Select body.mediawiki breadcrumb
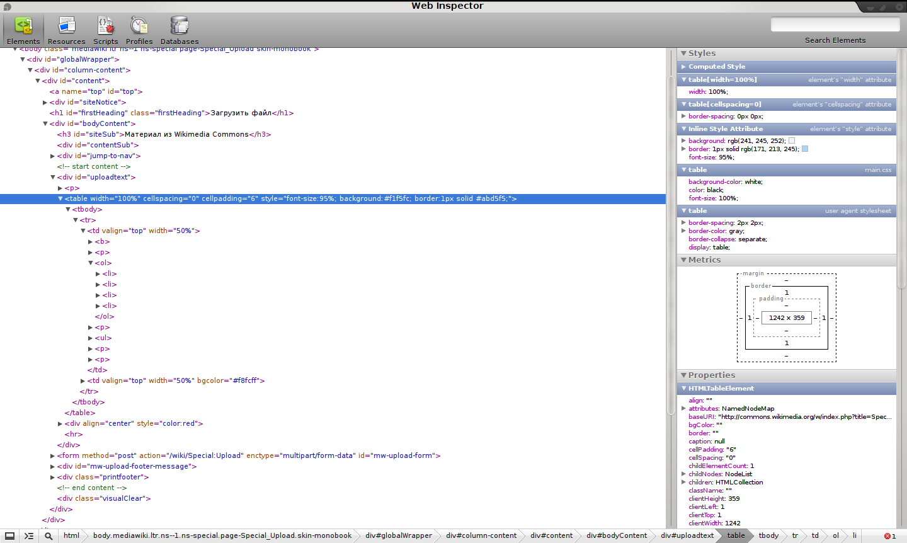The height and width of the screenshot is (543, 907). 222,535
